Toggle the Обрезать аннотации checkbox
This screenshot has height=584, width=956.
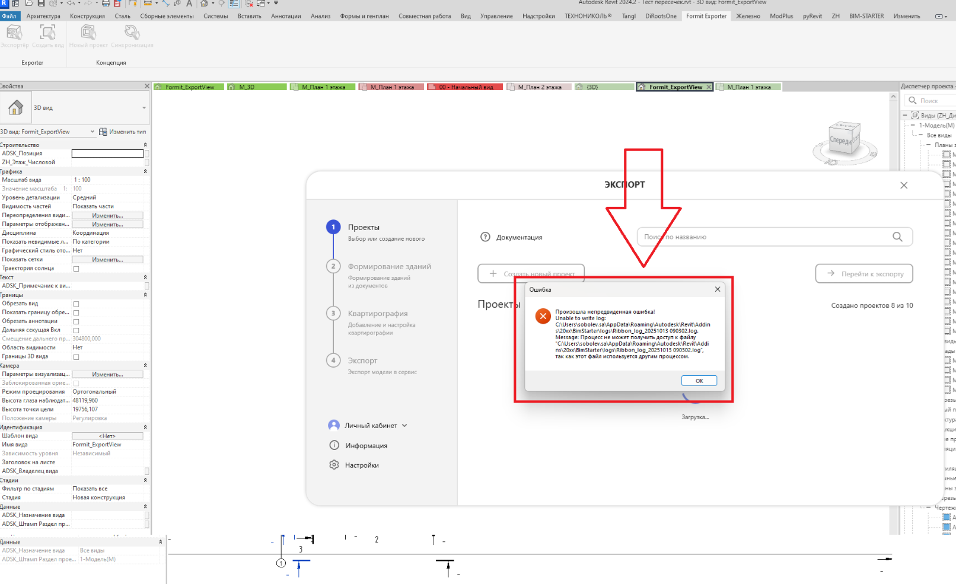[76, 321]
